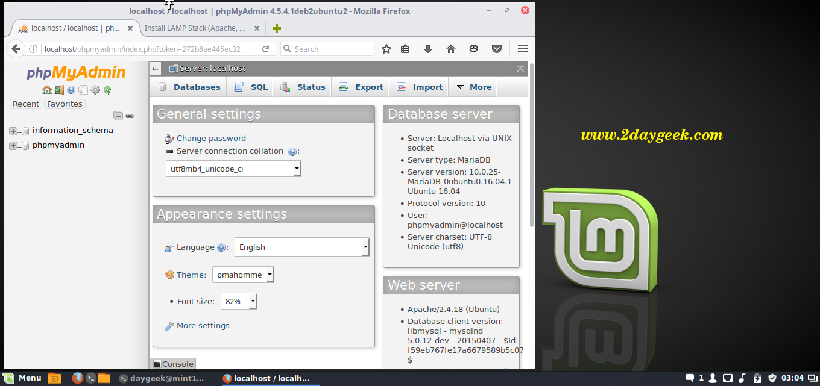Launch Terminal from the panel launcher

(90, 378)
